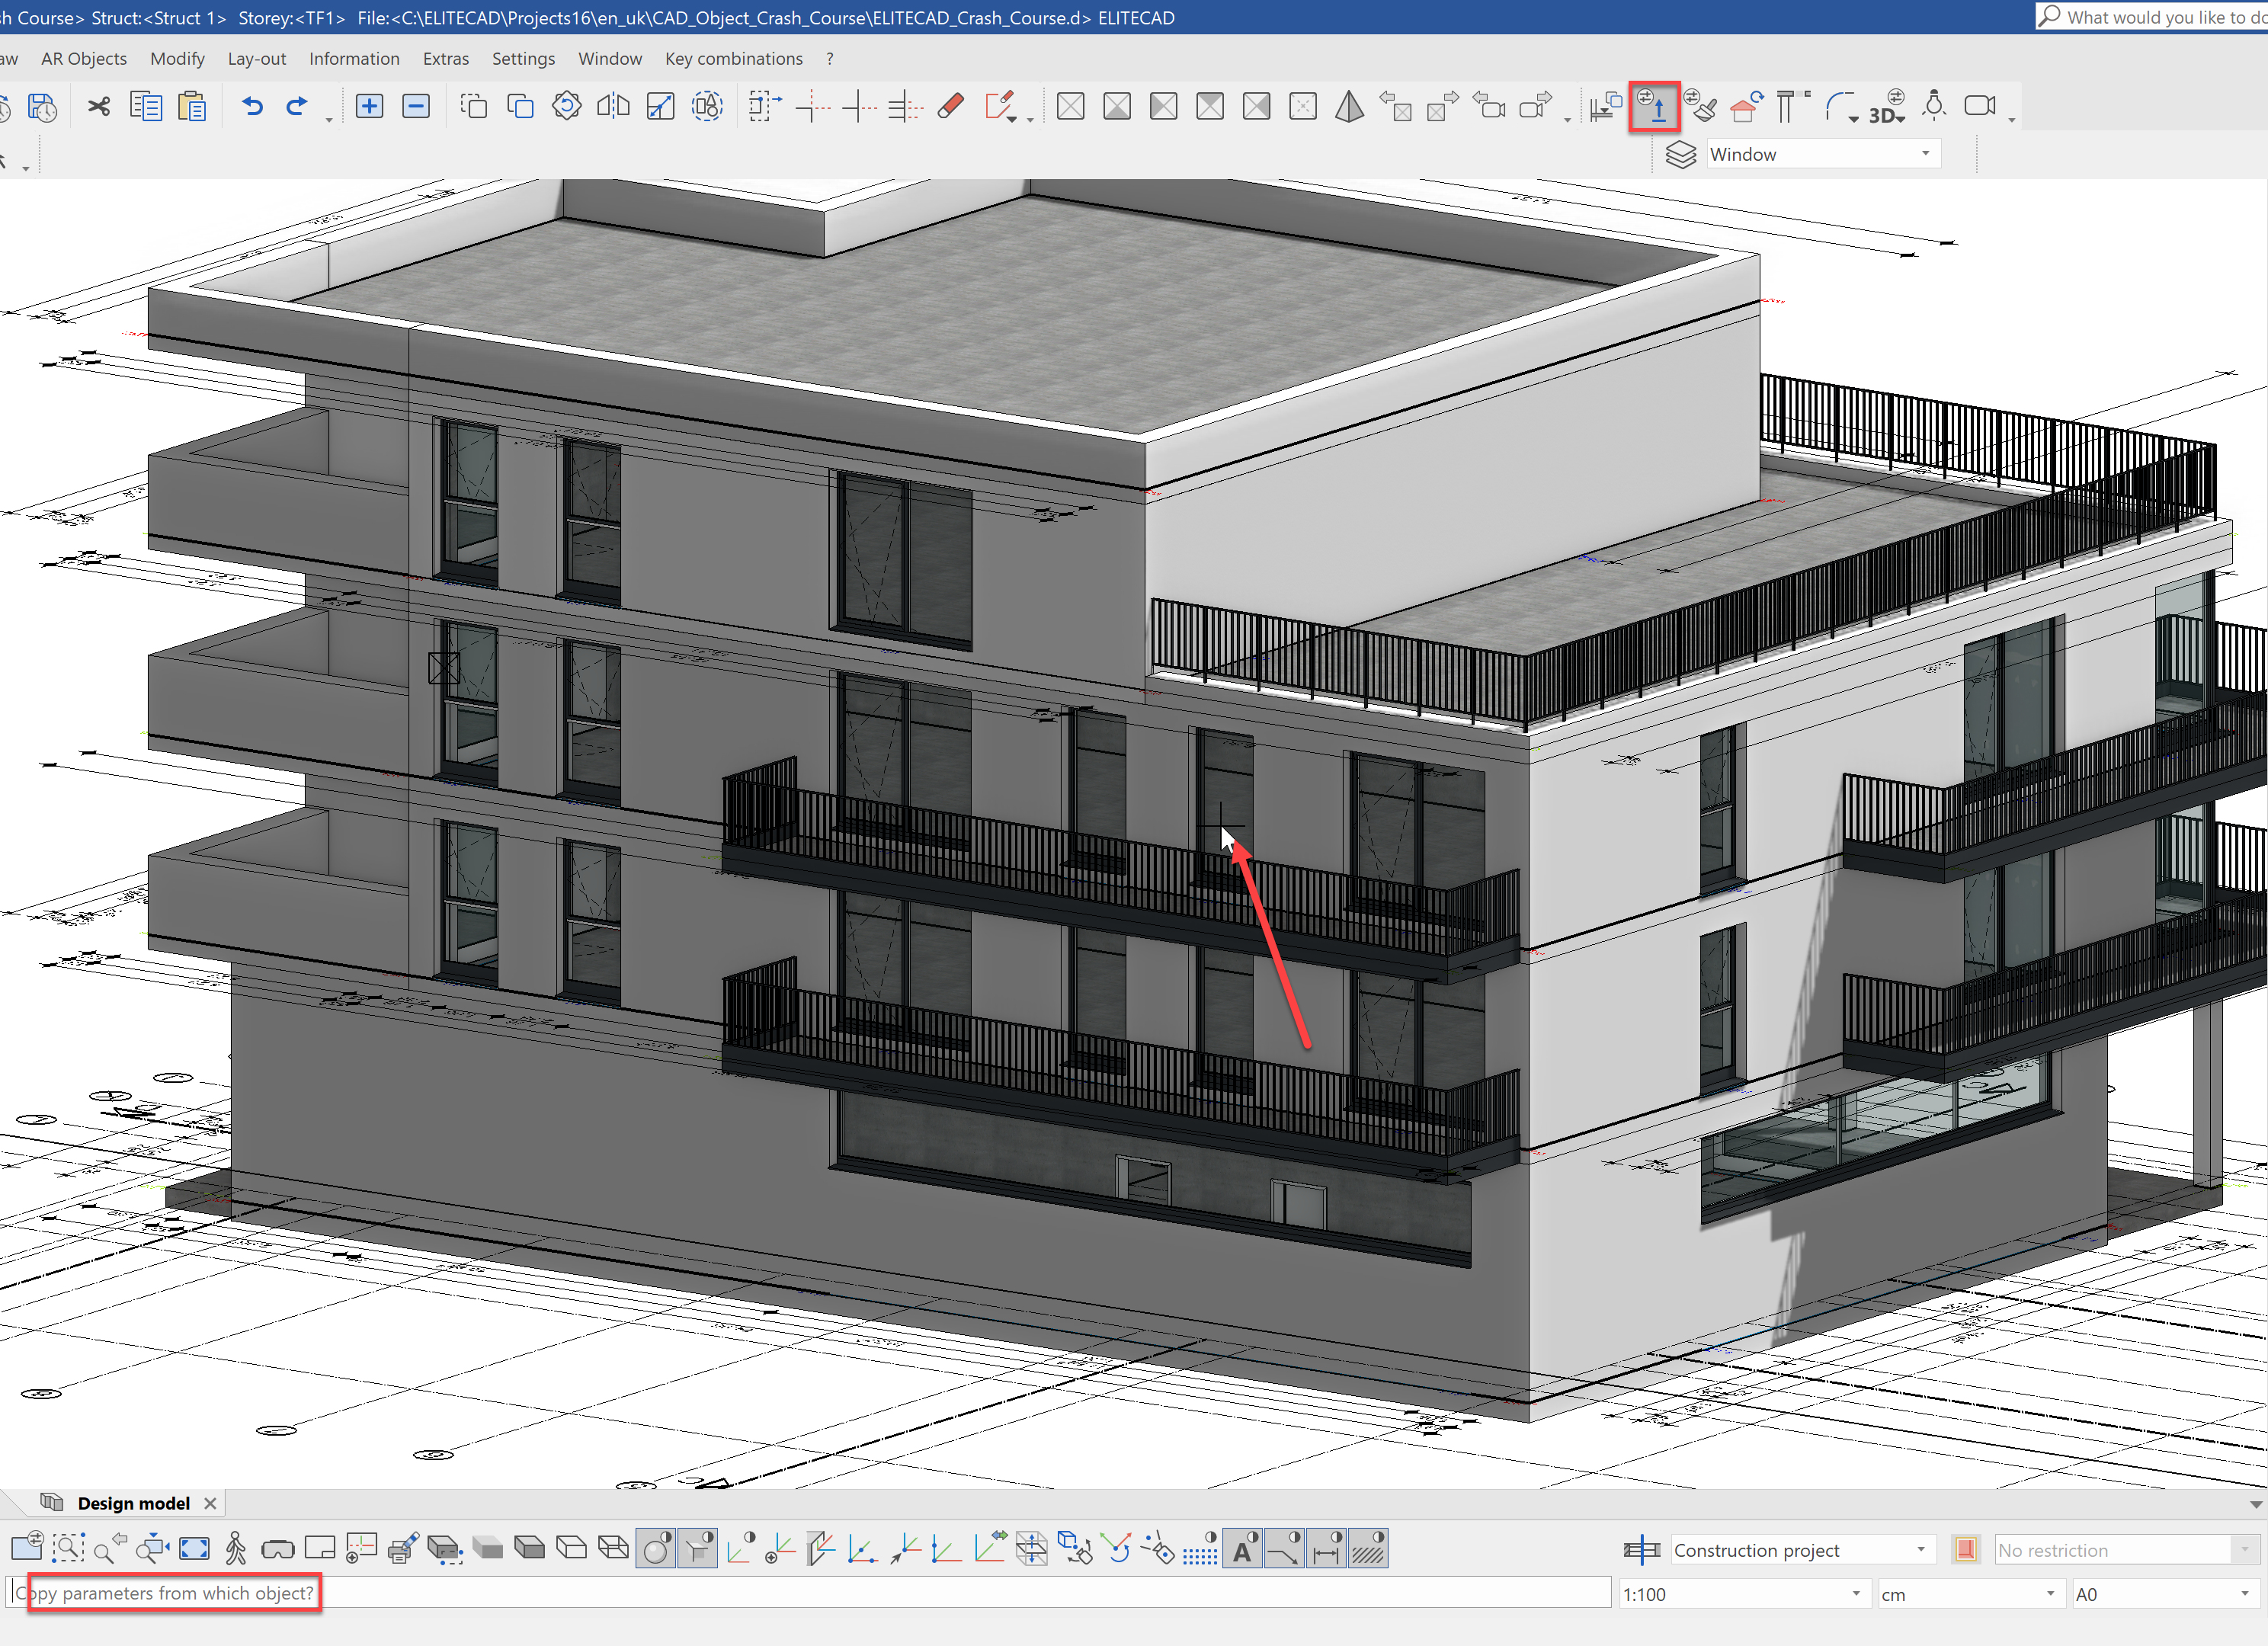
Task: Click the VR goggles icon
Action: tap(277, 1550)
